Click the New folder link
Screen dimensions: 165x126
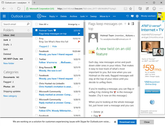9,63
